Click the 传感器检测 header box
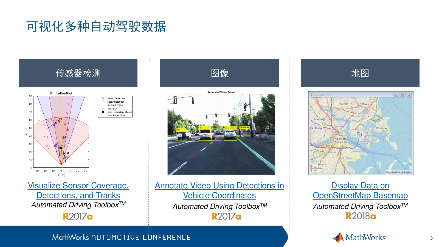 [x=78, y=73]
